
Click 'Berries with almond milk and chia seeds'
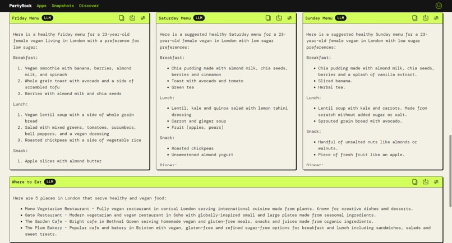click(73, 94)
